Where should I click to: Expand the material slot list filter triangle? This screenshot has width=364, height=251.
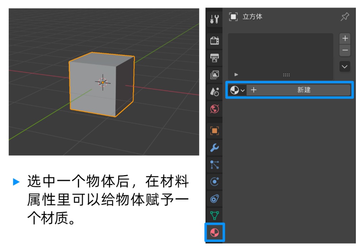[x=236, y=74]
